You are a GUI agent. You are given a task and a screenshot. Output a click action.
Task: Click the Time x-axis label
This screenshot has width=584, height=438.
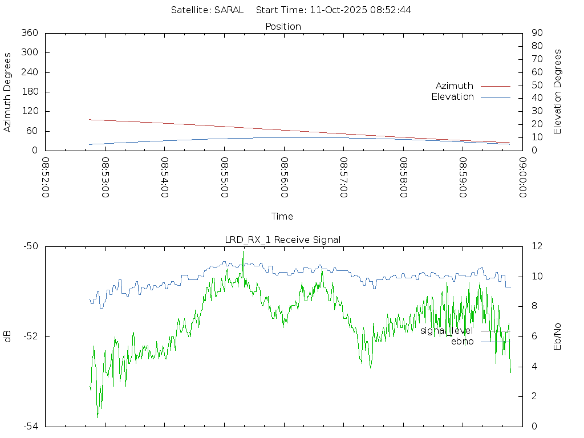click(282, 217)
